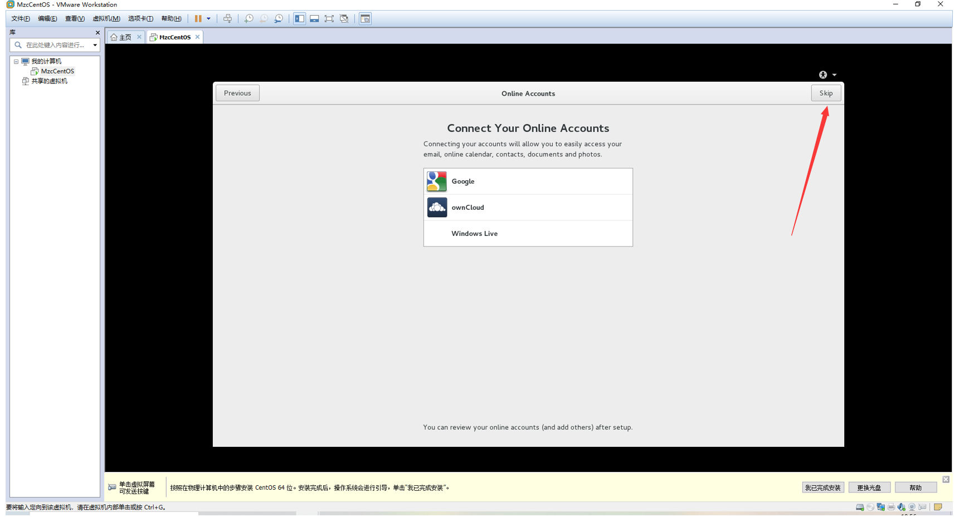Close the MzcCentOS tab
974x527 pixels.
[x=197, y=37]
